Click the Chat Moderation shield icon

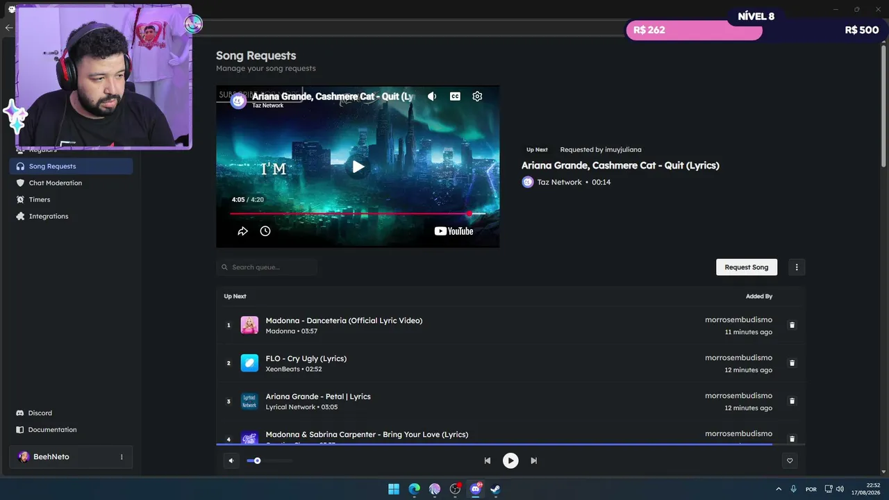click(20, 183)
